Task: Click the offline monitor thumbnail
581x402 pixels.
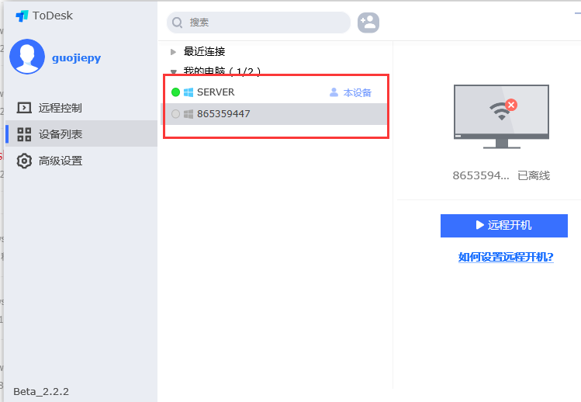Action: click(x=501, y=116)
